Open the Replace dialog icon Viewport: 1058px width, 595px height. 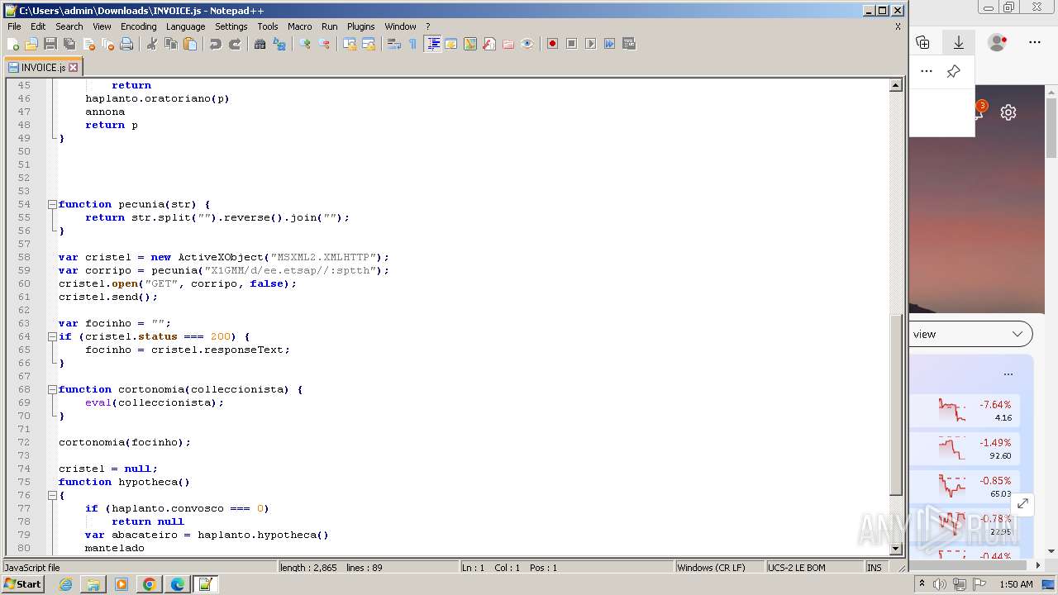pos(279,44)
